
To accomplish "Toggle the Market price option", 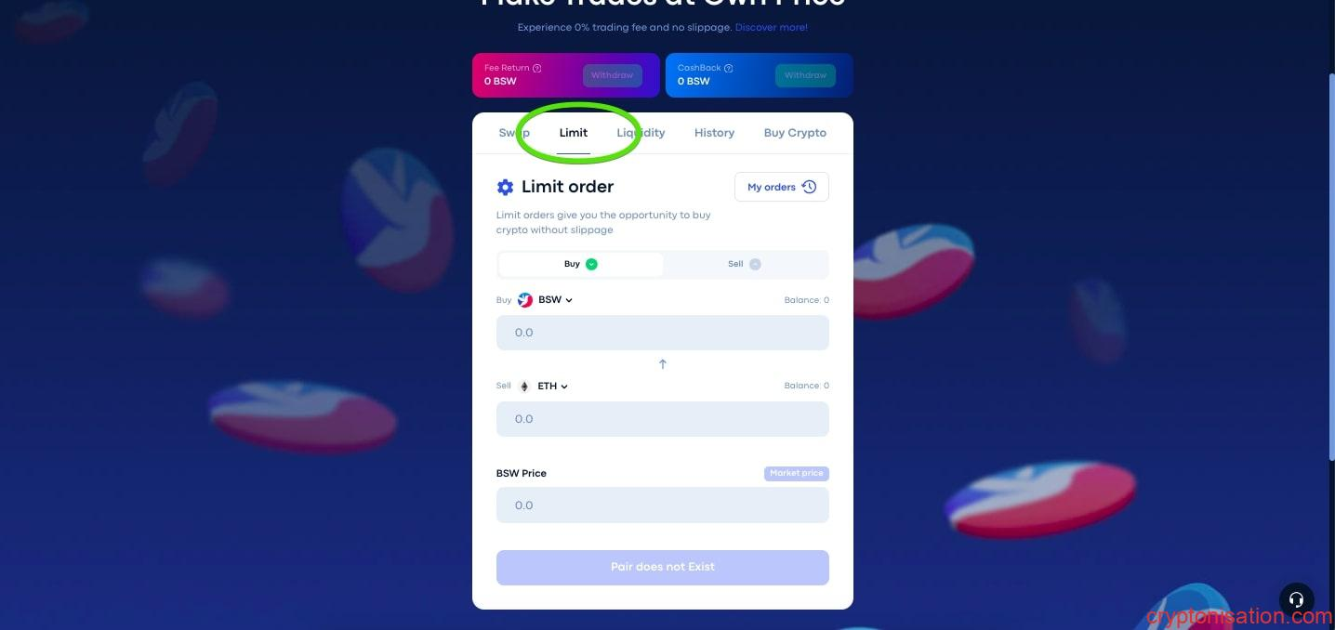I will [797, 473].
